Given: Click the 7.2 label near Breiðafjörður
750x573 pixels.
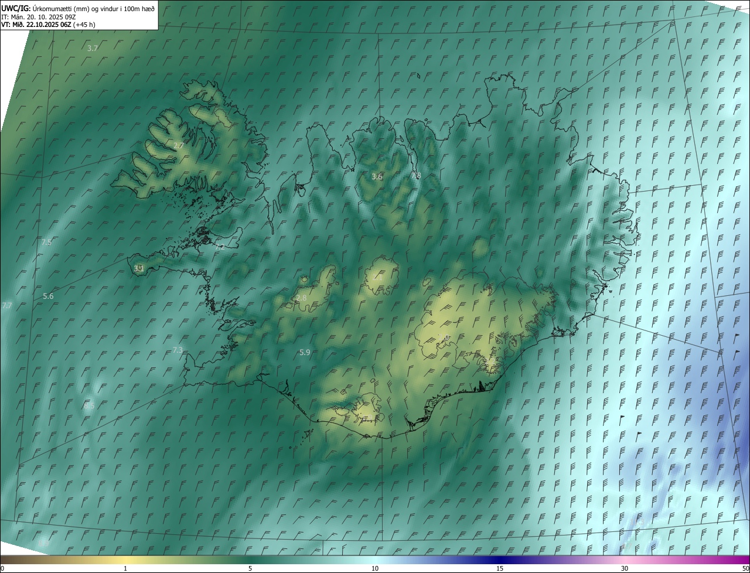Looking at the screenshot, I should [220, 247].
